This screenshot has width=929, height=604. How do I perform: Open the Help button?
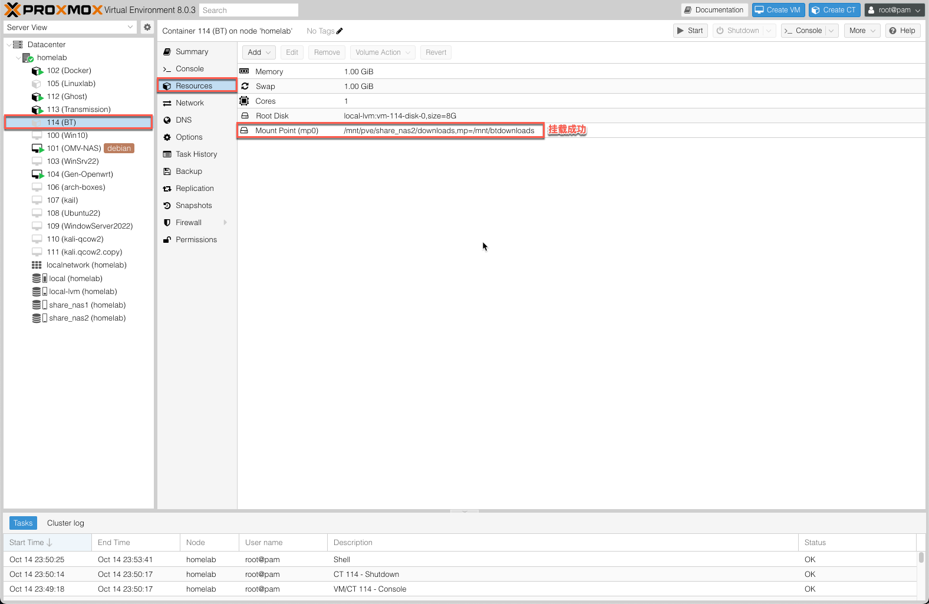[902, 31]
